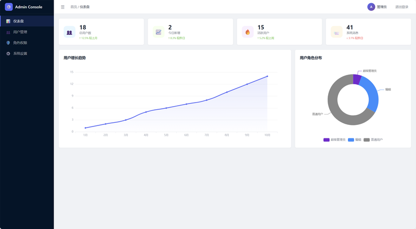
Task: Toggle purple super admin legend item
Action: point(334,139)
